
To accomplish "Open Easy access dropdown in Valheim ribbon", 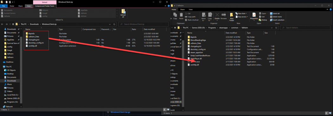I will pyautogui.click(x=242, y=17).
